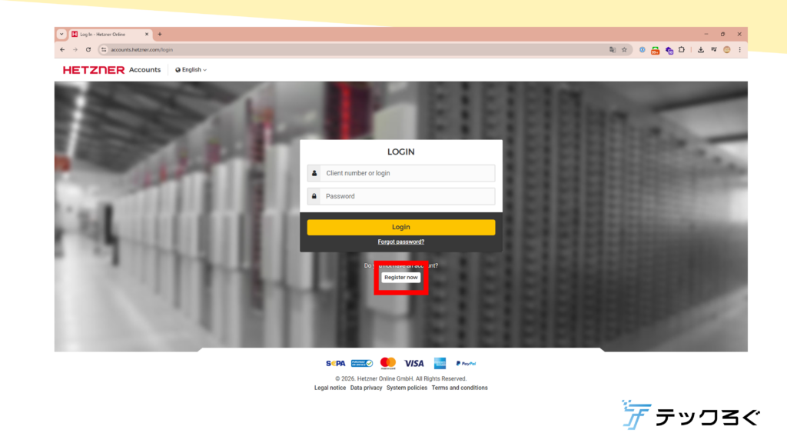Open the English language dropdown
787x443 pixels.
(191, 70)
